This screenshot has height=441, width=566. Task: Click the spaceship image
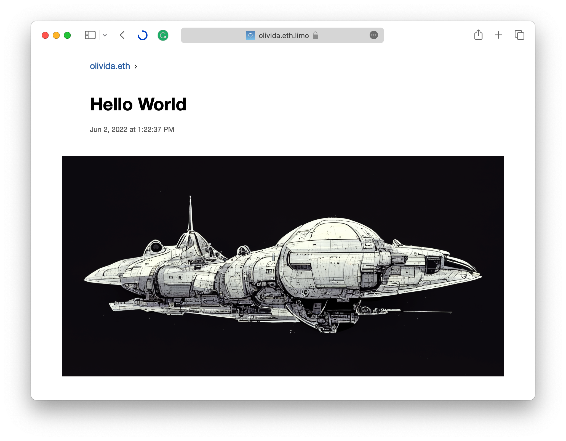point(283,266)
